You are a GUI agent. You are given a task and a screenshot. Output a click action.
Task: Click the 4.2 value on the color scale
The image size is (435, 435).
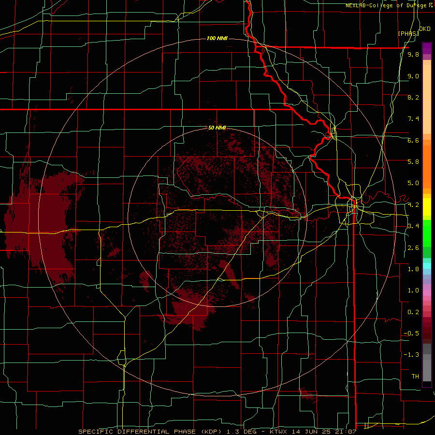pos(413,205)
